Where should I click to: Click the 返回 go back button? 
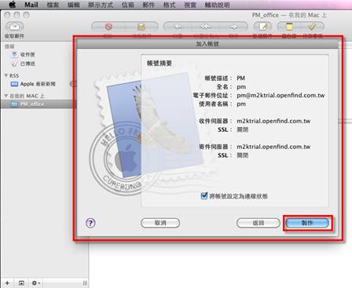(258, 223)
